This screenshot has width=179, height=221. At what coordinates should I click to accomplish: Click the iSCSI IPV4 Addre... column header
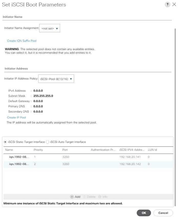click(132, 150)
